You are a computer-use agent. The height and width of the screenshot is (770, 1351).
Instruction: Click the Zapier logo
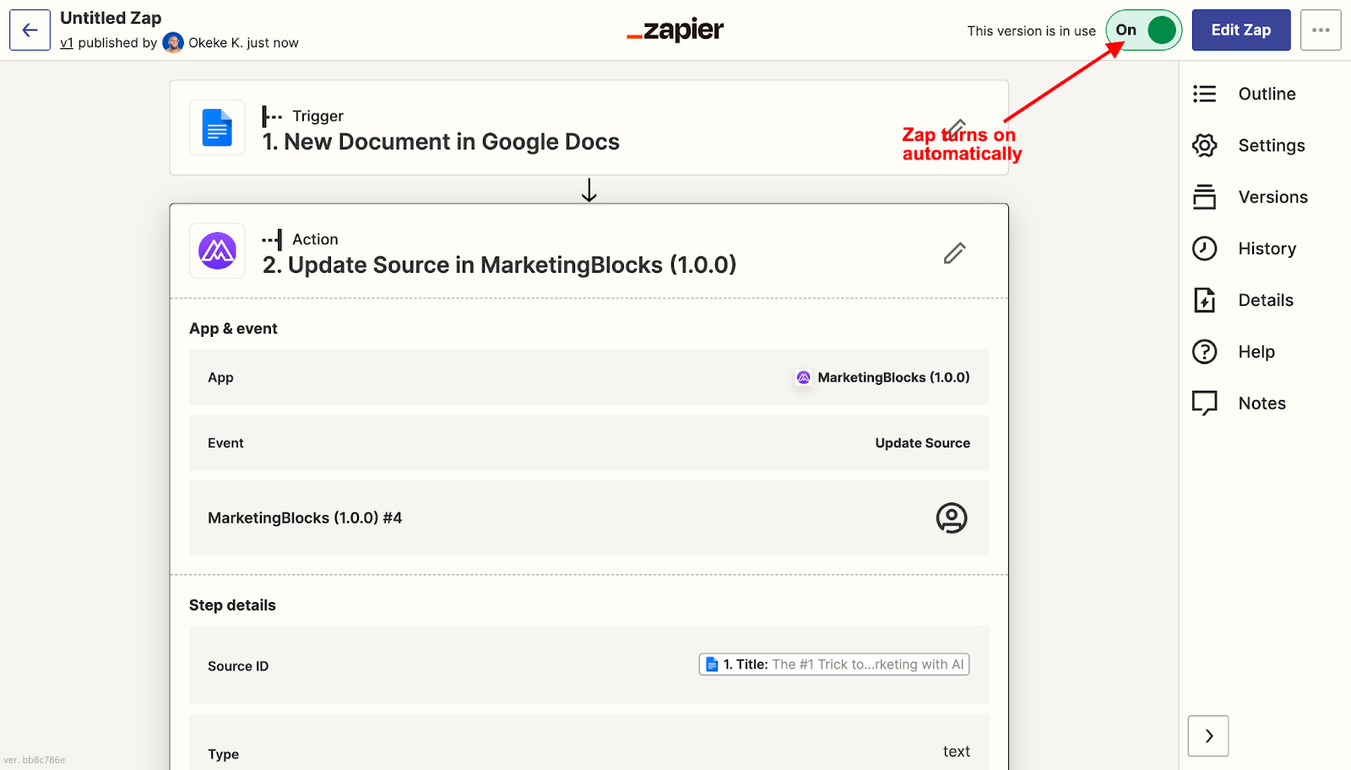[675, 30]
